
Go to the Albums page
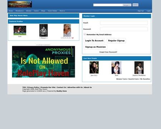(29, 11)
